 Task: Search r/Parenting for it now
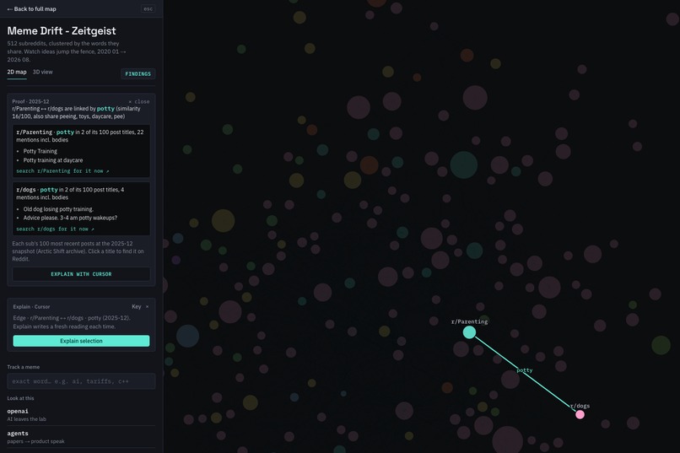(x=62, y=171)
